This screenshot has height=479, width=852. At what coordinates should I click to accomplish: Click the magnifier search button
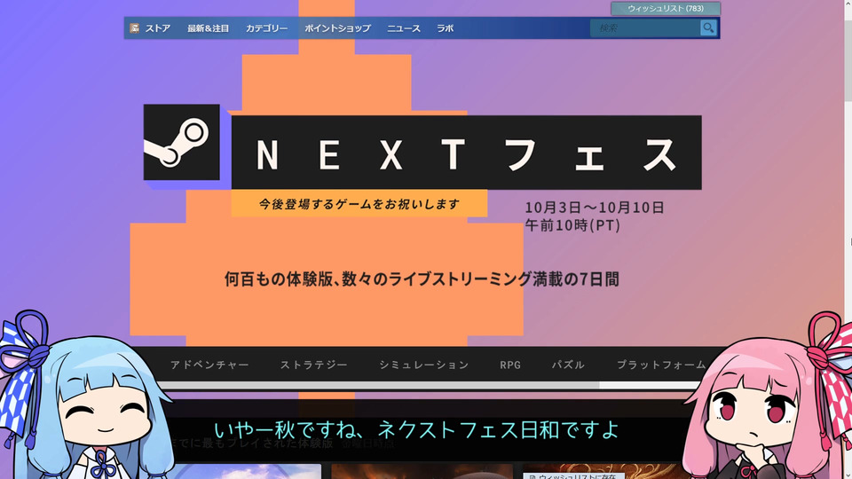pyautogui.click(x=708, y=27)
